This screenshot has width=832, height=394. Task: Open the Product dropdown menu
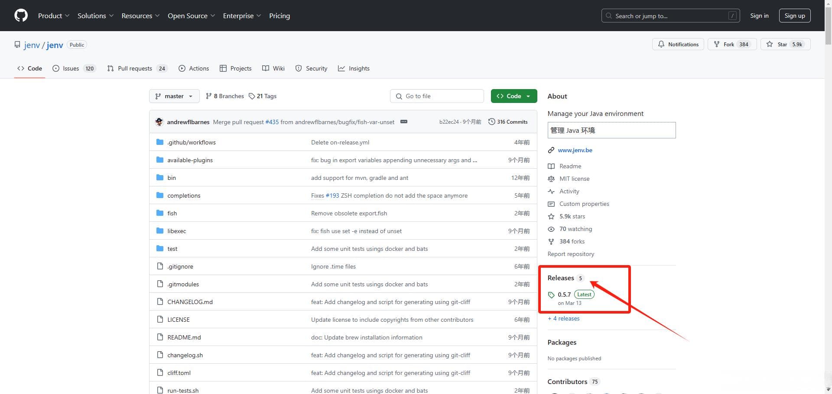pos(53,16)
